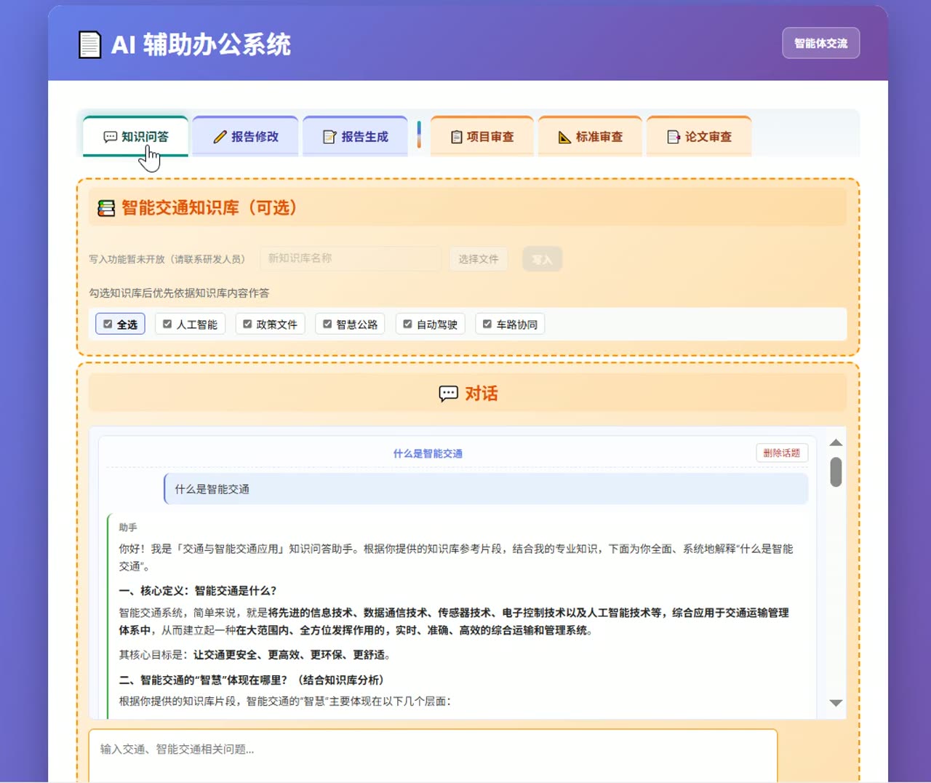
Task: Open the 论文审查 tab
Action: pyautogui.click(x=699, y=137)
